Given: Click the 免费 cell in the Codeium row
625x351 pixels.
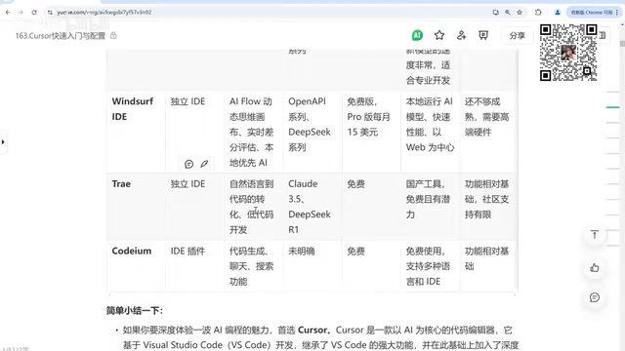Looking at the screenshot, I should click(371, 265).
